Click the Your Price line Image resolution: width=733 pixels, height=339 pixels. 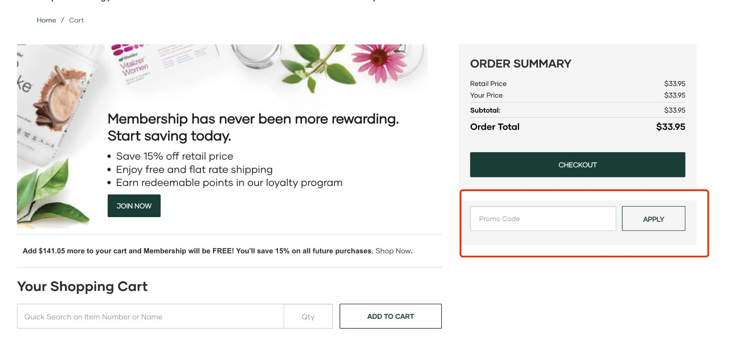(x=577, y=95)
